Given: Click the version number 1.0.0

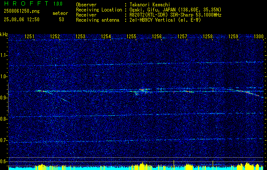Looking at the screenshot, I should [58, 4].
